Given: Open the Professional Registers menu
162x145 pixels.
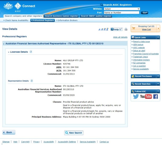Looking at the screenshot, I should coord(42,20).
